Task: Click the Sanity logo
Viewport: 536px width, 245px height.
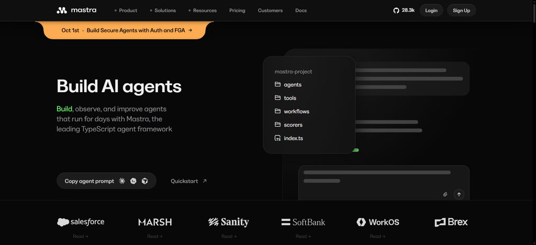Action: coord(229,222)
